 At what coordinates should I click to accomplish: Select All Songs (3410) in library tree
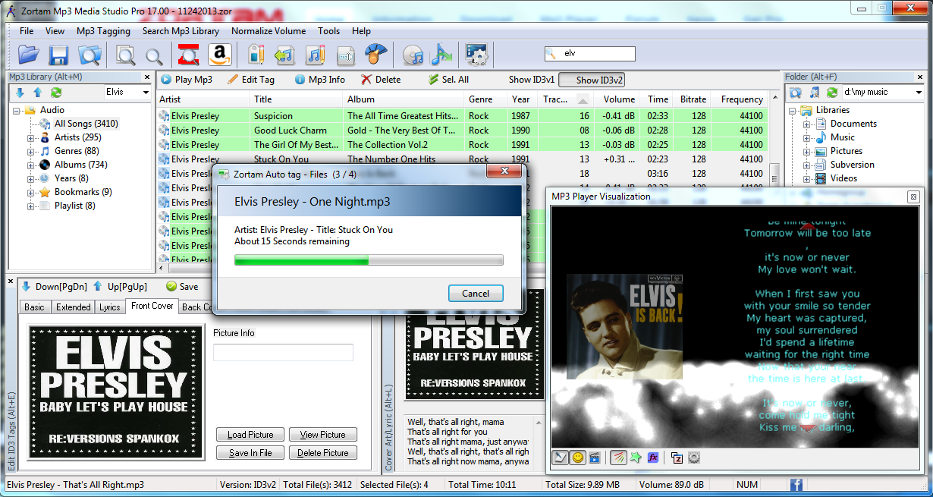click(x=86, y=124)
